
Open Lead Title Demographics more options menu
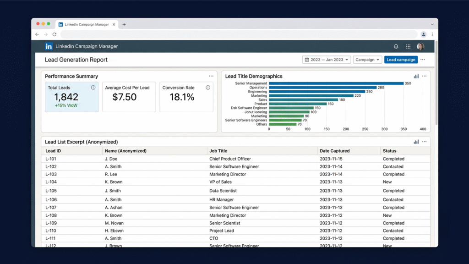424,76
